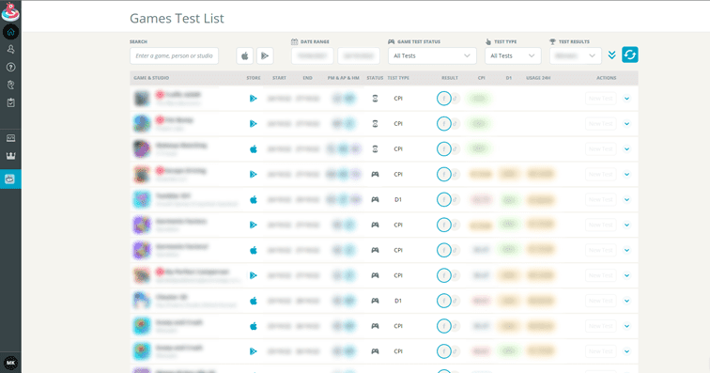
Task: Filter by Google Play store button
Action: coord(265,55)
